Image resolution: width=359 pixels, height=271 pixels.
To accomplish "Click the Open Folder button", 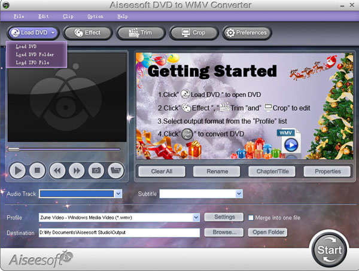I will pyautogui.click(x=268, y=232).
